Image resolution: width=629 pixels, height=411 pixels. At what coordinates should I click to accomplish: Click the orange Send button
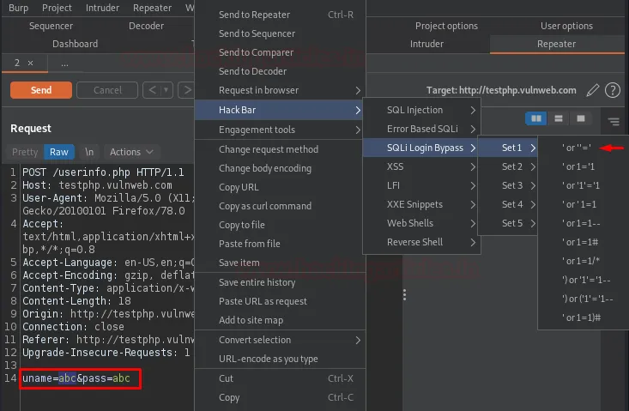[x=41, y=90]
